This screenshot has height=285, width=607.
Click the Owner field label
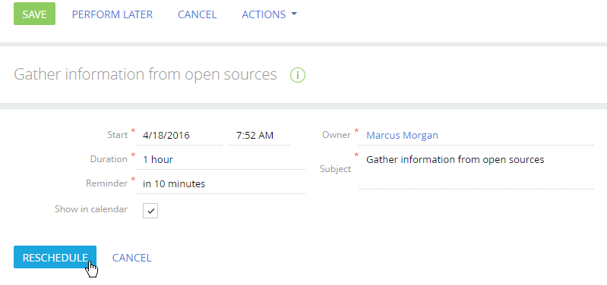pos(337,135)
